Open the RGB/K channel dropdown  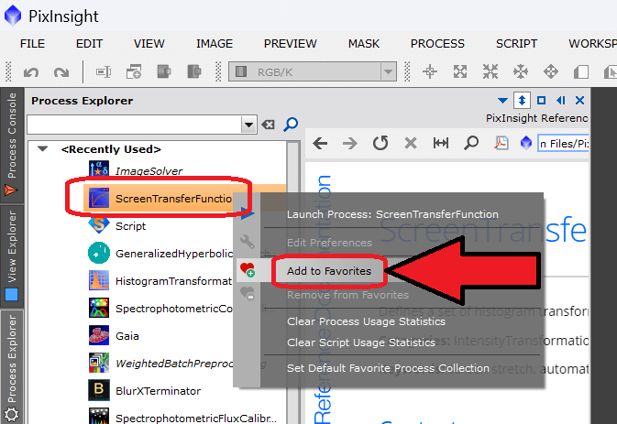coord(388,72)
